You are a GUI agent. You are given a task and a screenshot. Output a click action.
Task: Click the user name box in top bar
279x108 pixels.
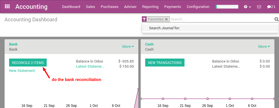[227, 7]
